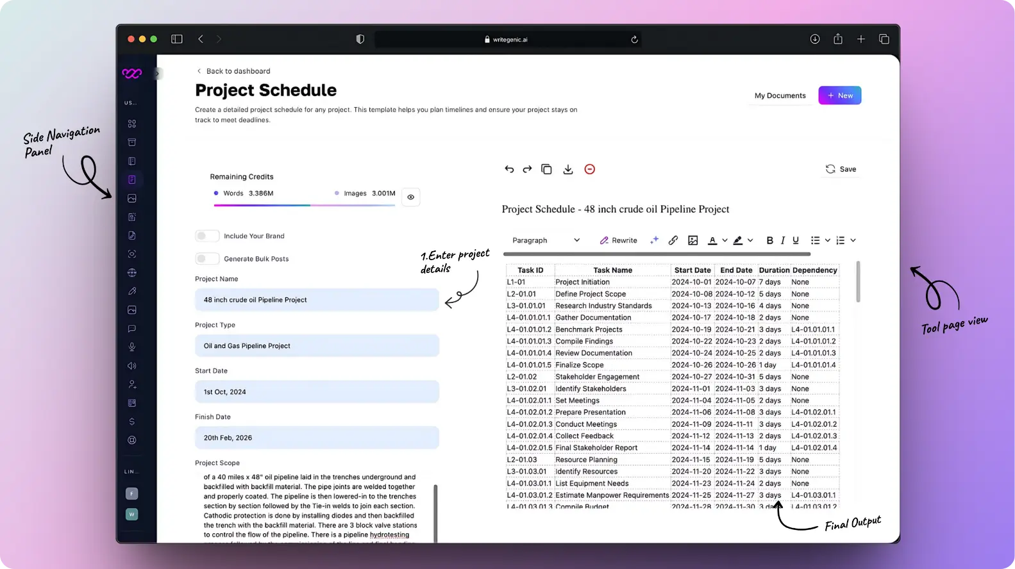Copy the document content
The width and height of the screenshot is (1015, 569).
click(x=546, y=169)
